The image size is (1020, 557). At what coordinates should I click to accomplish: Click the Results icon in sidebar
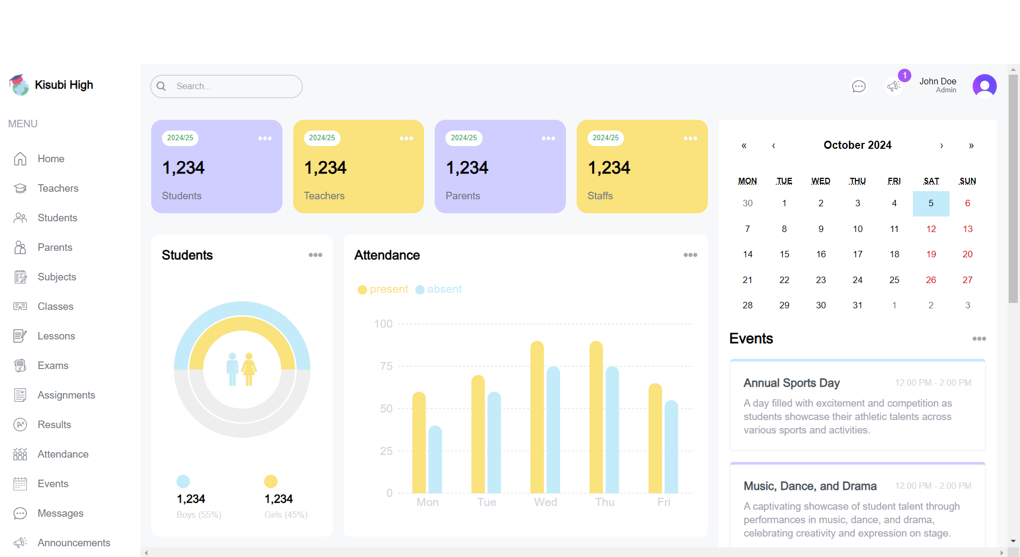(20, 425)
